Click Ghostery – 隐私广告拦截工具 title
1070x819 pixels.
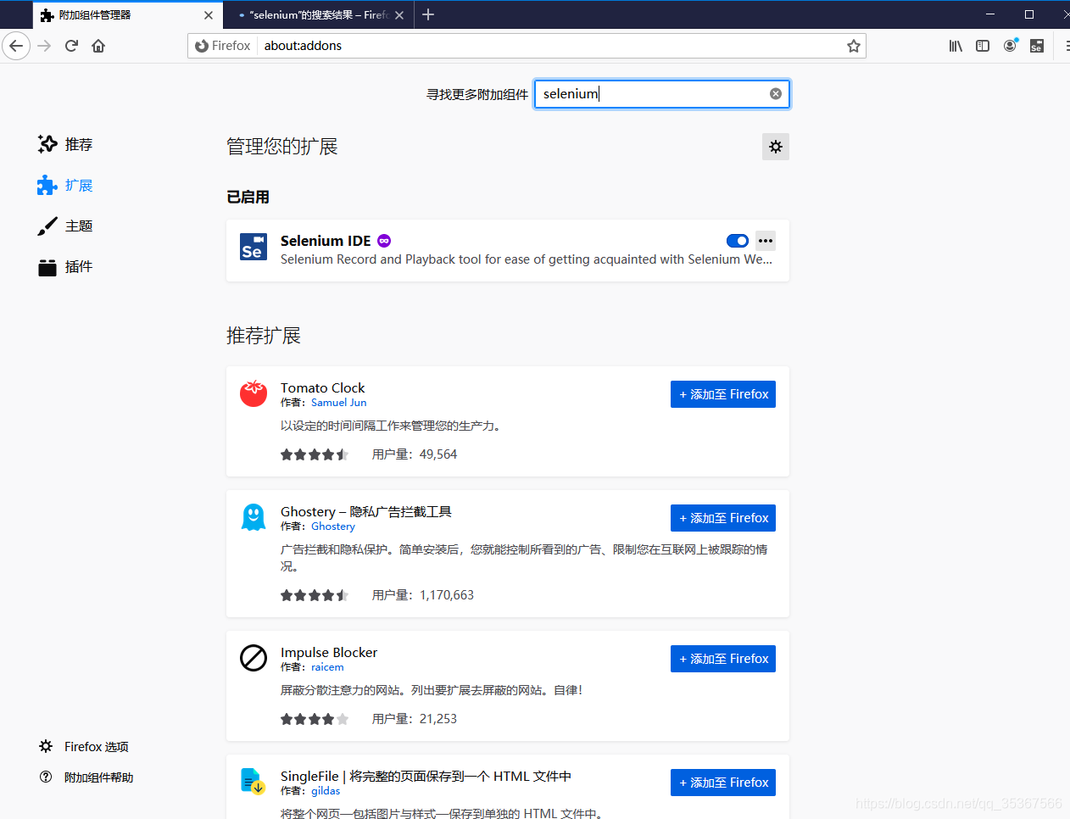coord(366,512)
